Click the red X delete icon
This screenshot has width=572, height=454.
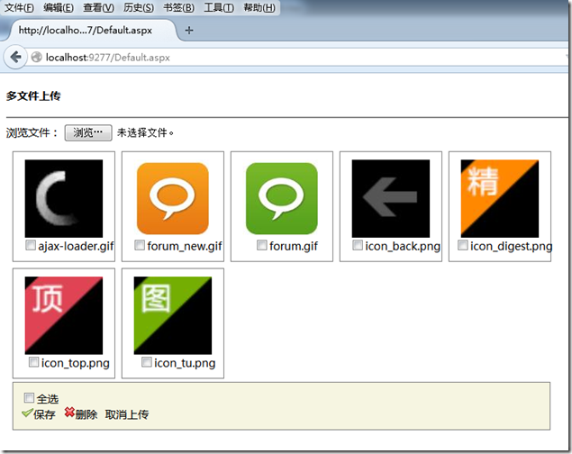(69, 412)
